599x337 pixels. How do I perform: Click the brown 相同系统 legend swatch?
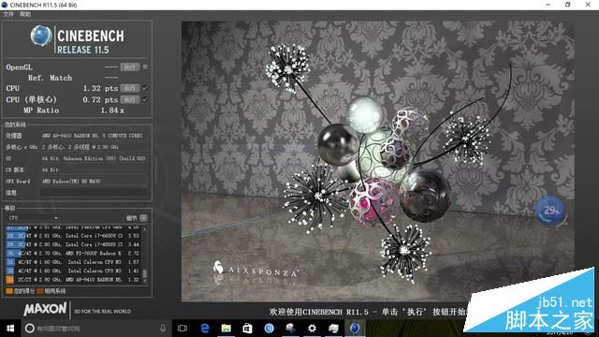[40, 291]
